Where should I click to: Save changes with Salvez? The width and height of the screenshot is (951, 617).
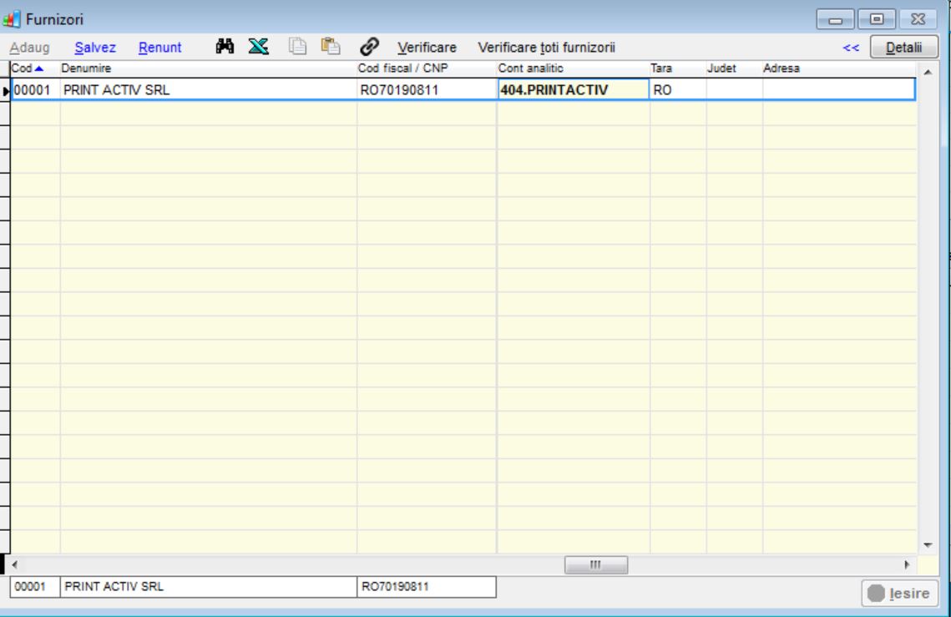(x=95, y=48)
